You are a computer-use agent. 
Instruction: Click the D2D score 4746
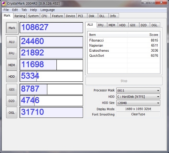[x=51, y=101]
